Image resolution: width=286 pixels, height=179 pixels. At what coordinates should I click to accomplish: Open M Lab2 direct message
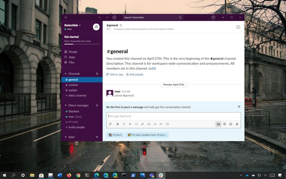(x=82, y=122)
